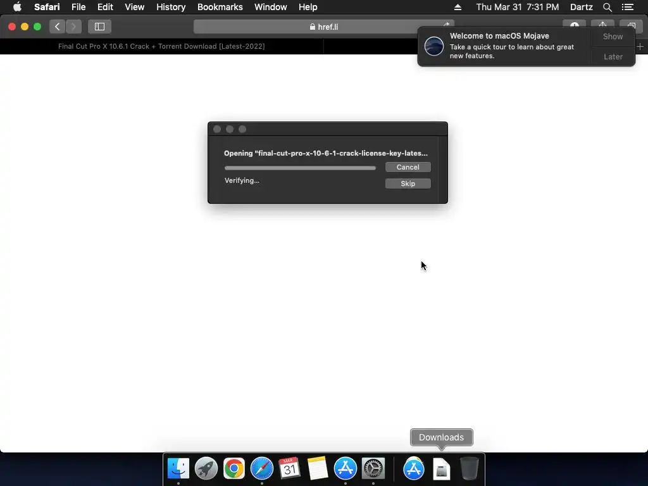The height and width of the screenshot is (486, 648).
Task: Open the Edit menu
Action: click(x=105, y=7)
